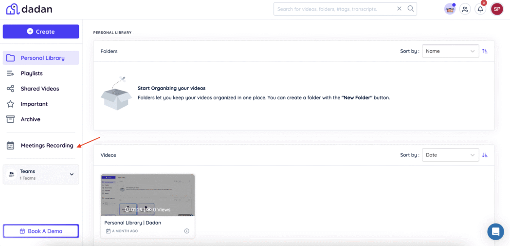Click the PERSONAL LIBRARY breadcrumb heading
The width and height of the screenshot is (510, 246).
pyautogui.click(x=112, y=33)
